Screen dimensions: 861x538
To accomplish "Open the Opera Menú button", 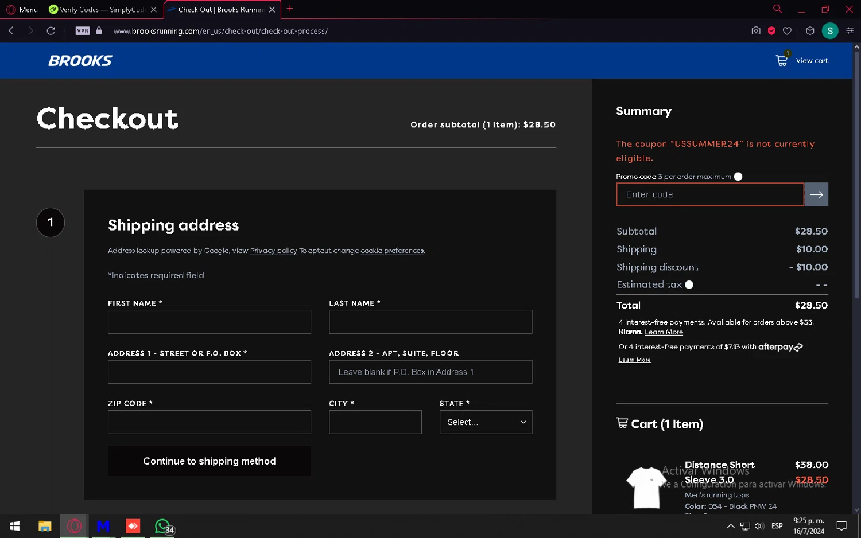I will click(22, 9).
